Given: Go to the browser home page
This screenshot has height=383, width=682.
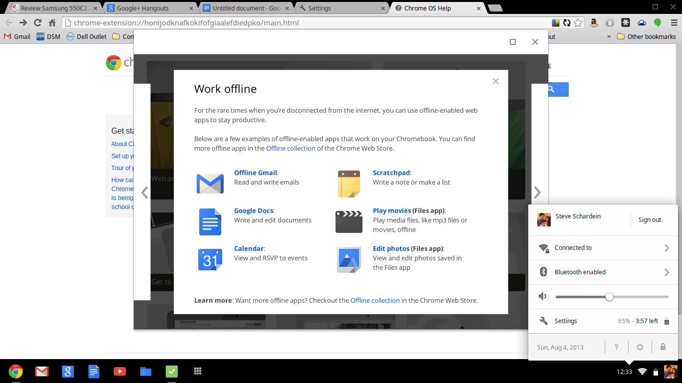Looking at the screenshot, I should point(52,22).
